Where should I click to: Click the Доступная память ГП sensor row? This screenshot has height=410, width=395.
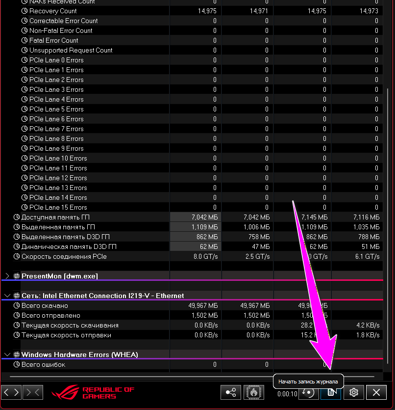tap(55, 217)
